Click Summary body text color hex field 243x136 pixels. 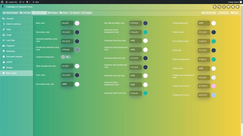(x=136, y=58)
